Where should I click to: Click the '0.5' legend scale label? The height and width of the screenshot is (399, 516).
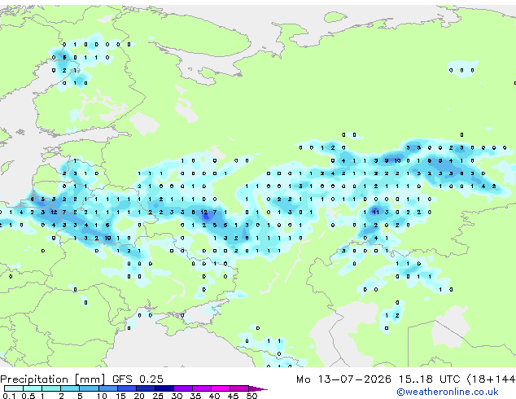point(28,396)
